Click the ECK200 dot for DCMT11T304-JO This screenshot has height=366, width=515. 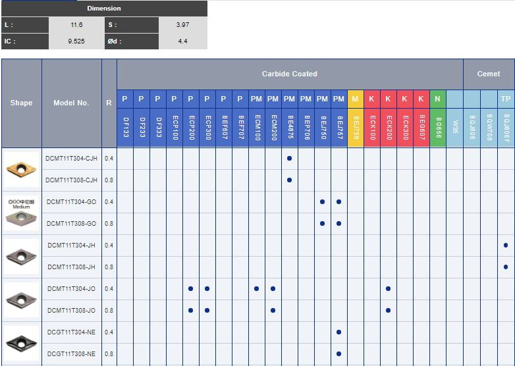pyautogui.click(x=388, y=288)
